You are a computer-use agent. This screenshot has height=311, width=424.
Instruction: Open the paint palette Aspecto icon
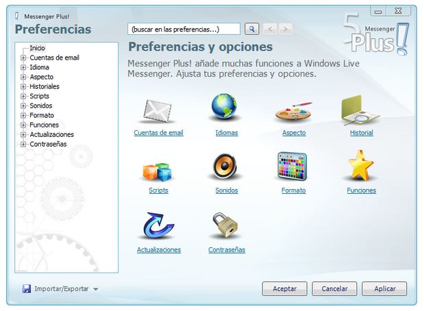click(x=294, y=112)
